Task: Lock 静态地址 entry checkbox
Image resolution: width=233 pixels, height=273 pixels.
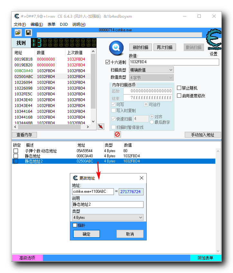Action: coord(16,156)
